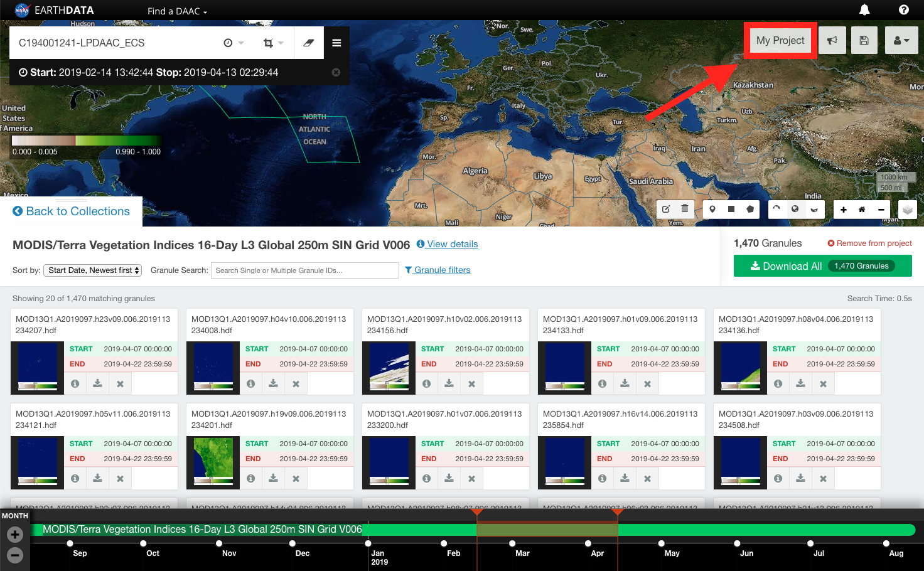View info for granule h23v09
The height and width of the screenshot is (571, 924).
[75, 383]
